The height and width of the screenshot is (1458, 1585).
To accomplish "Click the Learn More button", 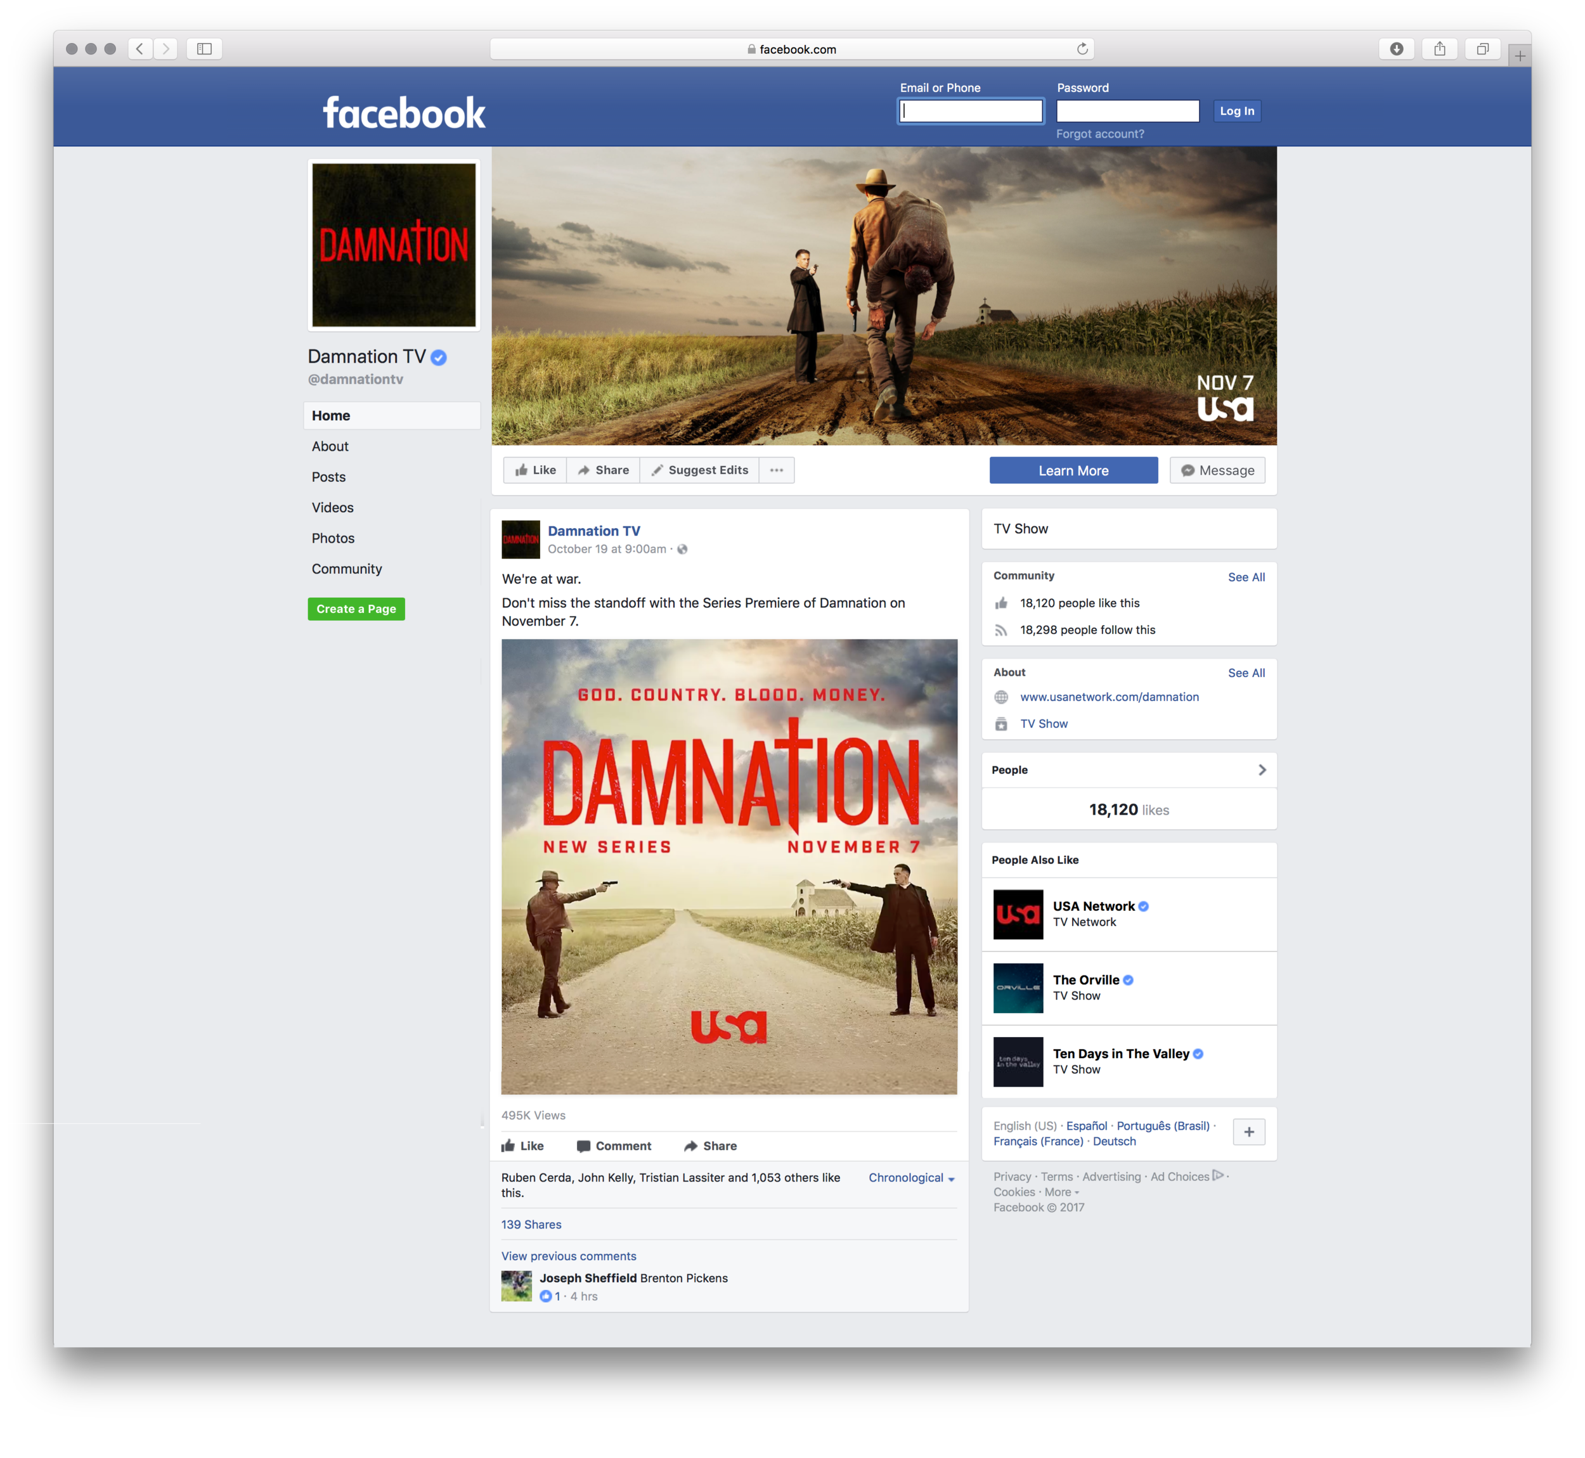I will pyautogui.click(x=1073, y=470).
